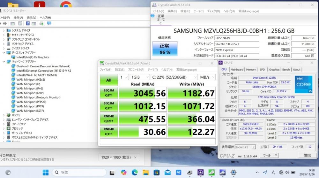
Task: Select WAN Miniport (Network Monitor) entry
Action: [38, 97]
